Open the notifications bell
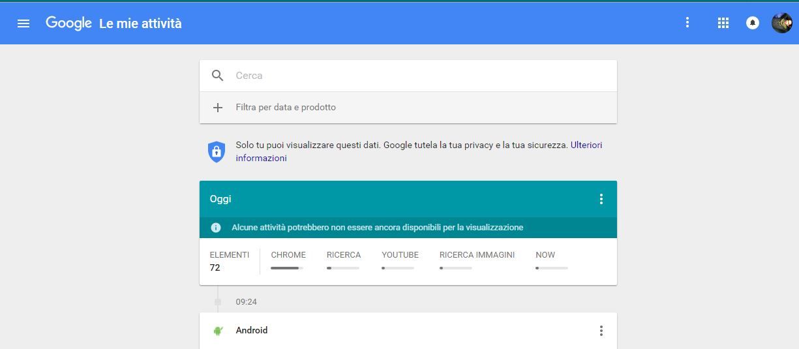This screenshot has width=799, height=349. (753, 23)
